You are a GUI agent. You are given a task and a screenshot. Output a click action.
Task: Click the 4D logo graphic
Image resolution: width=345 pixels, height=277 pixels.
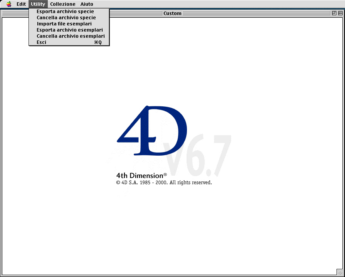click(x=152, y=131)
